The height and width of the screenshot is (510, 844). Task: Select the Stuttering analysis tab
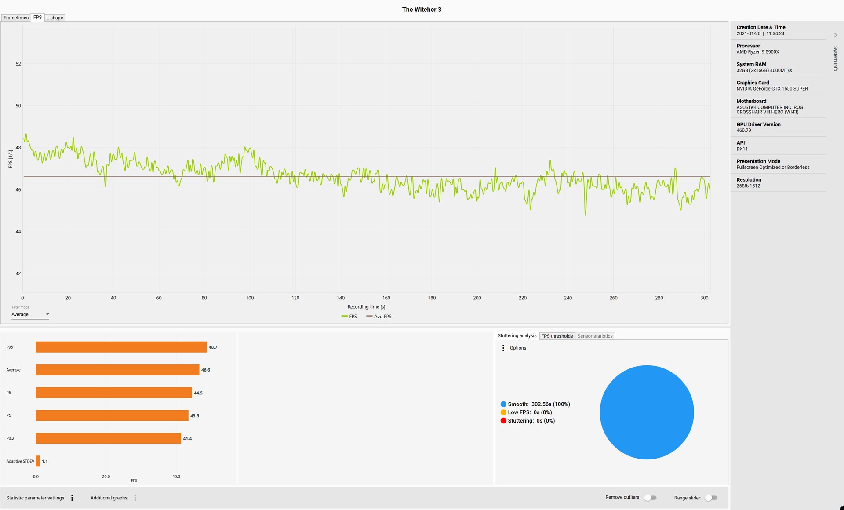[517, 335]
